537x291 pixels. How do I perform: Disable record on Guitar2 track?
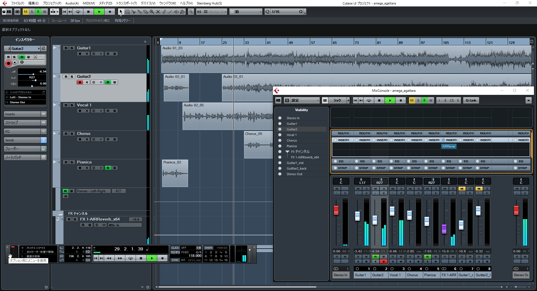(x=80, y=82)
